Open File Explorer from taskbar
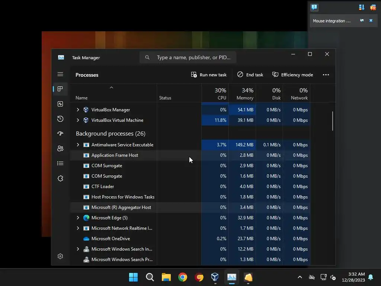The height and width of the screenshot is (286, 381). (166, 277)
